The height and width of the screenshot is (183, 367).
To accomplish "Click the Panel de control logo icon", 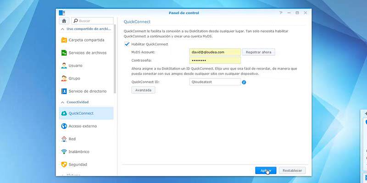I will 62,13.
